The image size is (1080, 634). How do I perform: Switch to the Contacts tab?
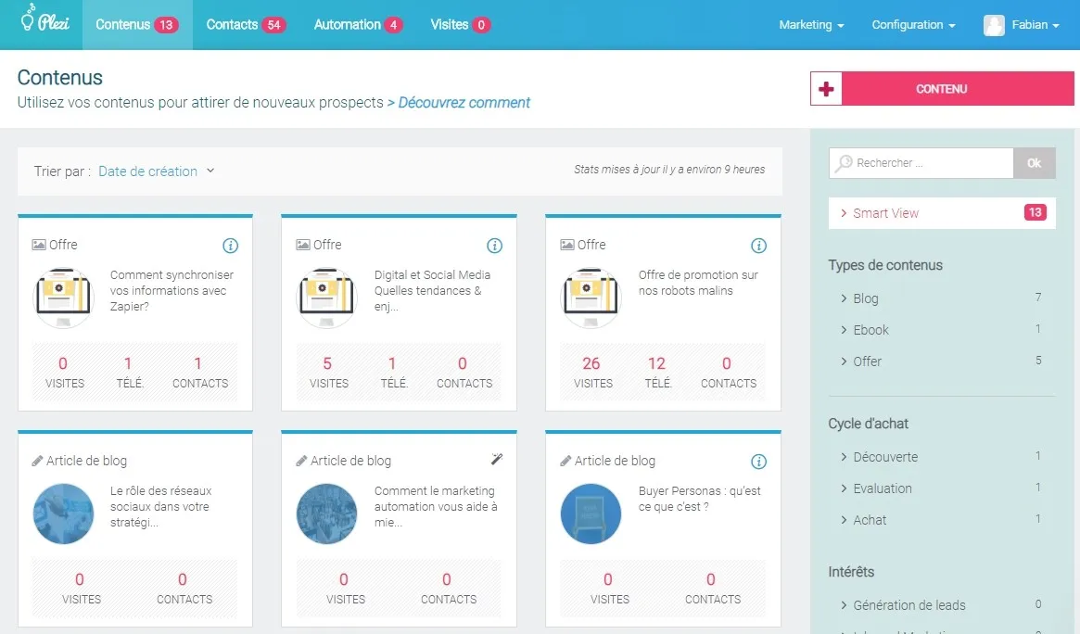point(246,25)
